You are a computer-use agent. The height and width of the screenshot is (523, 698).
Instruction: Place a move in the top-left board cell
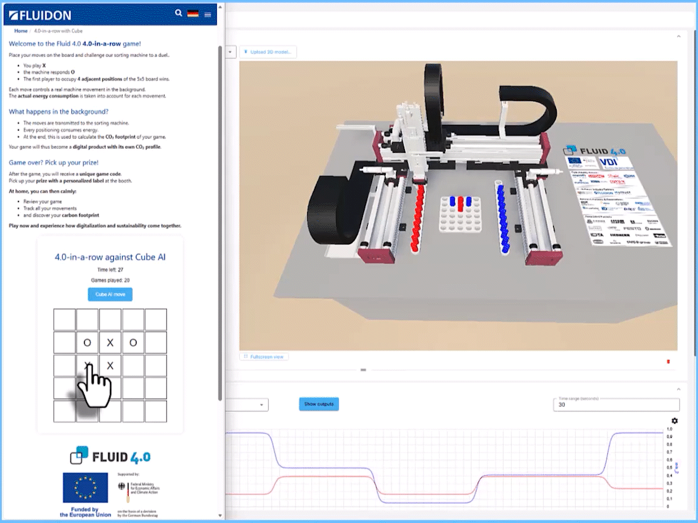[65, 320]
